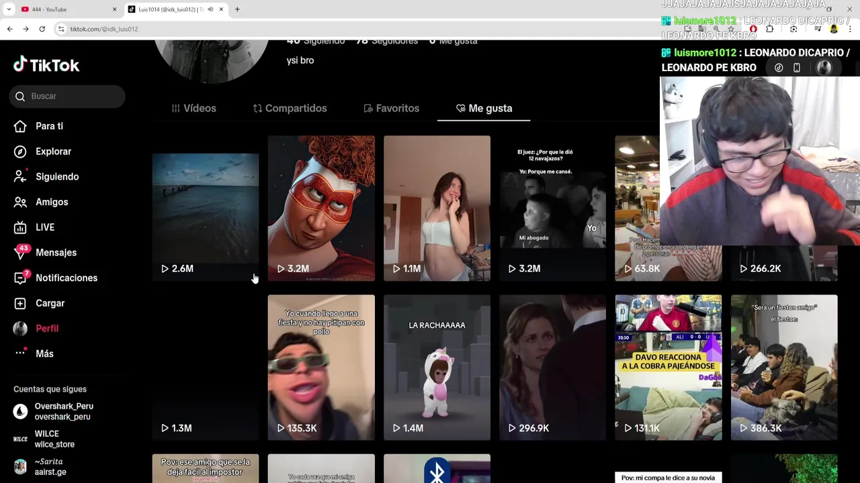Click the TikTok coin icon in header
The image size is (860, 483).
[x=779, y=68]
